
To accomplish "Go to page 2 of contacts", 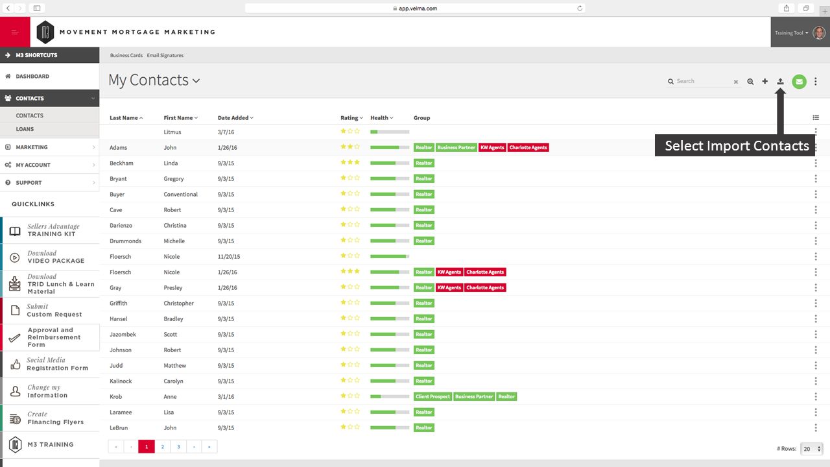I will coord(163,446).
